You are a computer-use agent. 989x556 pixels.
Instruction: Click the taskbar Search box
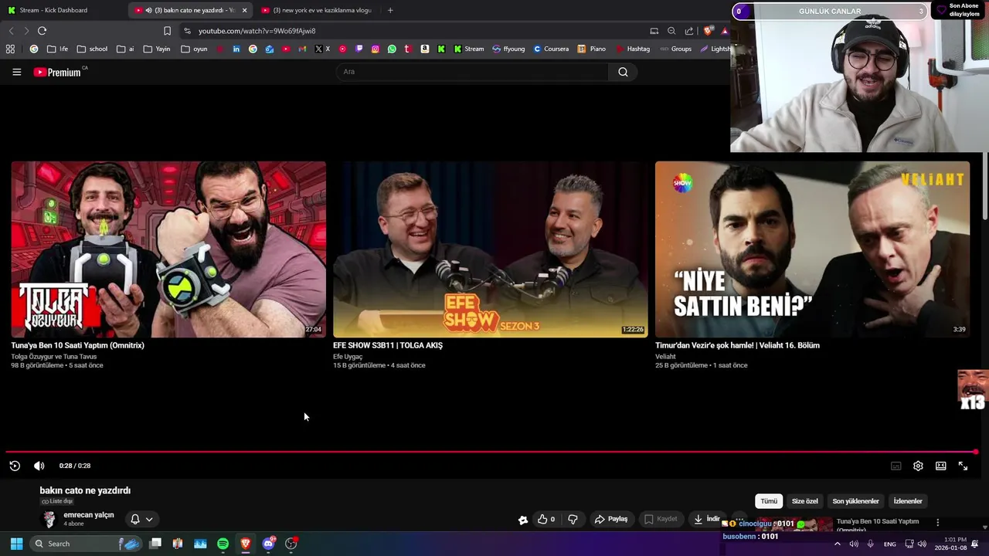point(87,544)
